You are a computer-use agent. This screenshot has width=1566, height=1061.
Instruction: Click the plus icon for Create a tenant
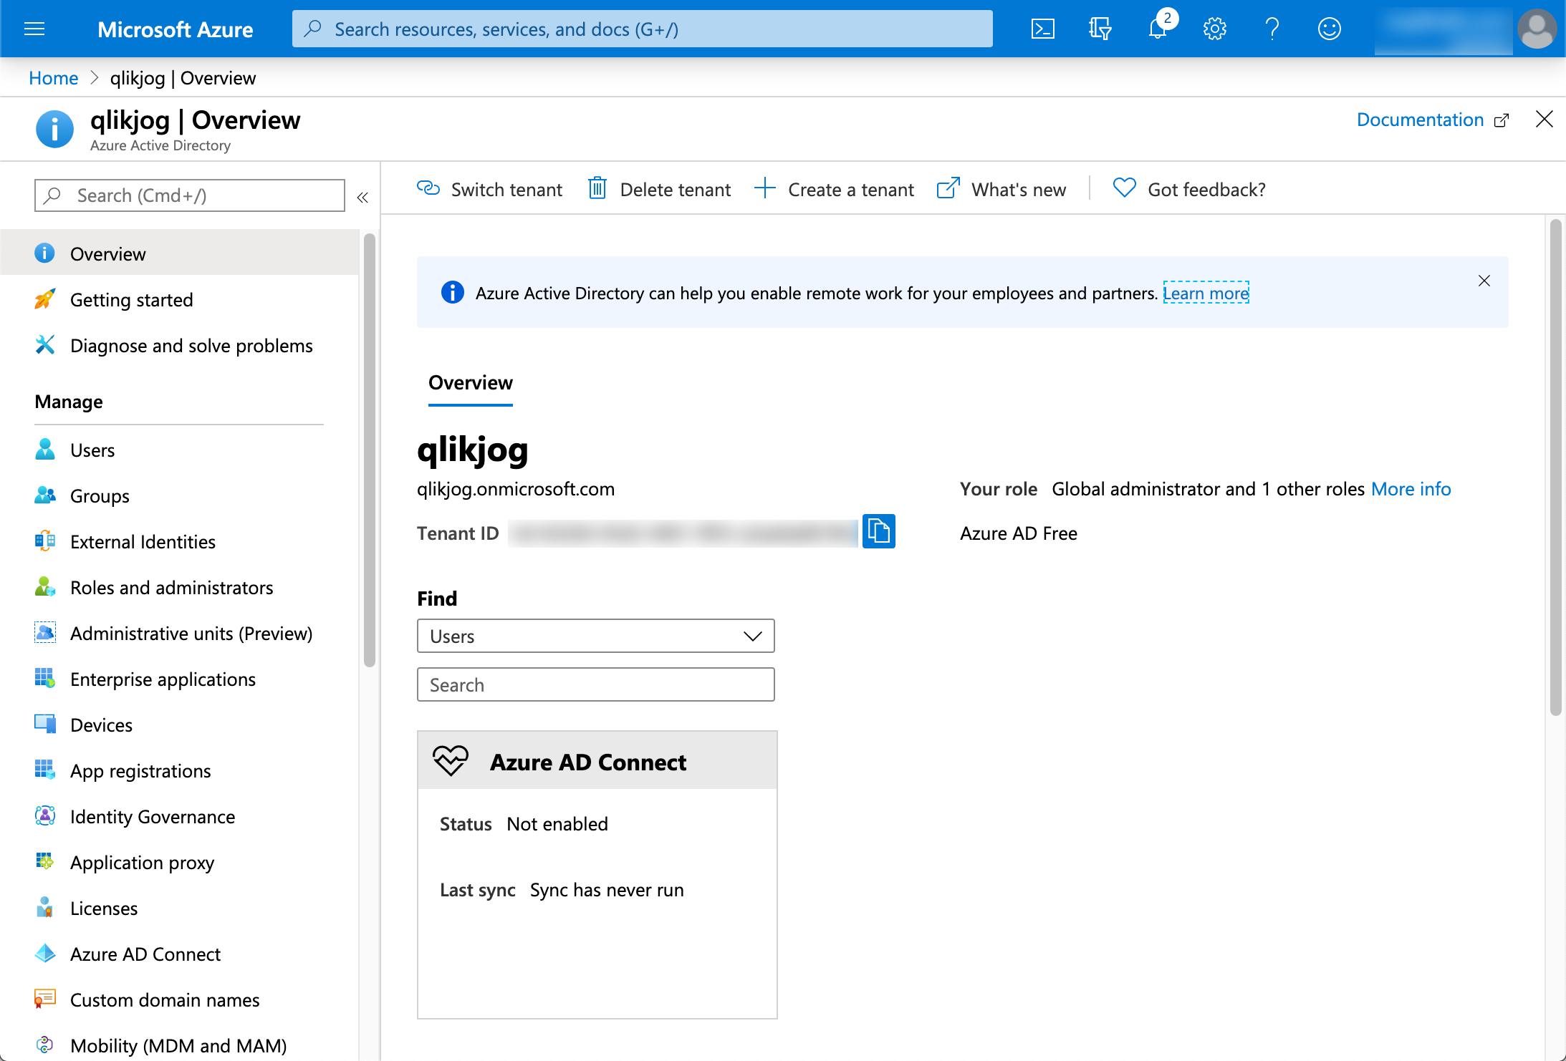pyautogui.click(x=764, y=188)
